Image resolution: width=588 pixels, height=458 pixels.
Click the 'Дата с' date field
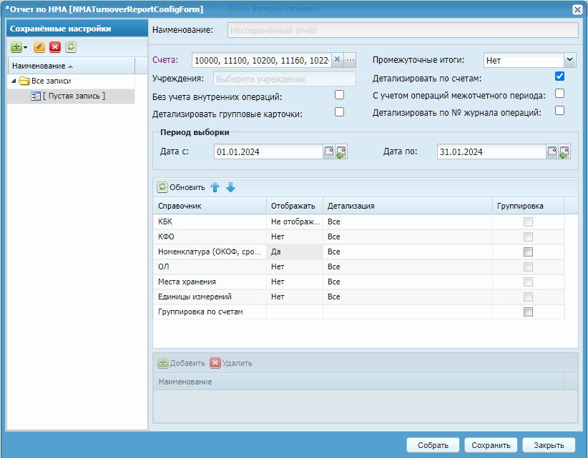point(268,151)
